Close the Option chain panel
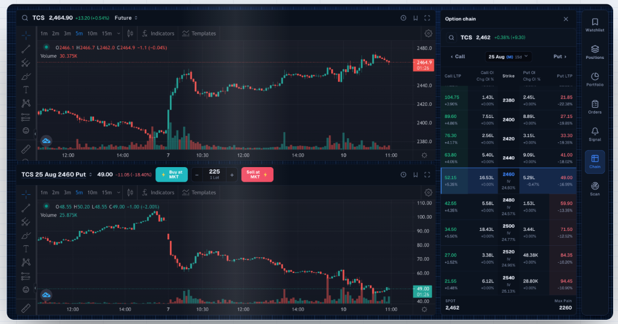Image resolution: width=618 pixels, height=324 pixels. point(566,19)
